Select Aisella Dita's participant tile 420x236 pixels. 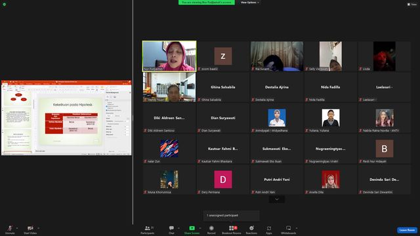point(331,180)
